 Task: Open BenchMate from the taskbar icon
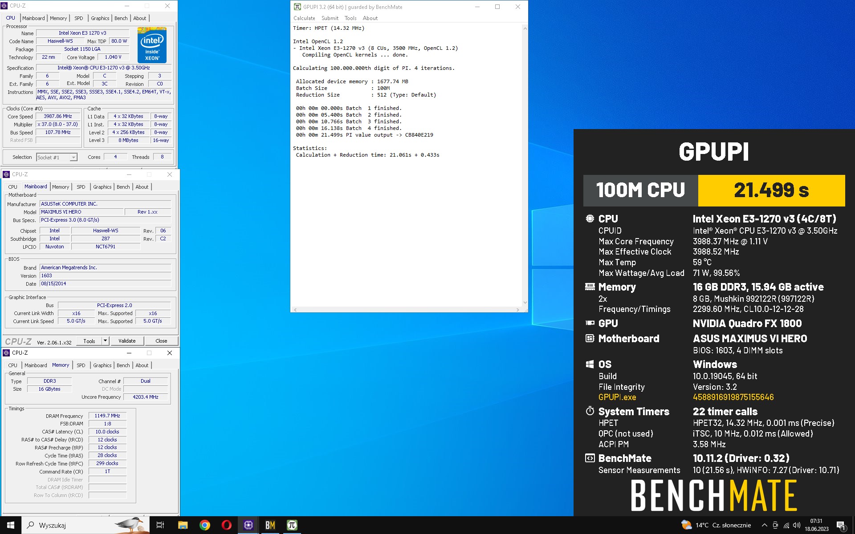click(x=270, y=525)
